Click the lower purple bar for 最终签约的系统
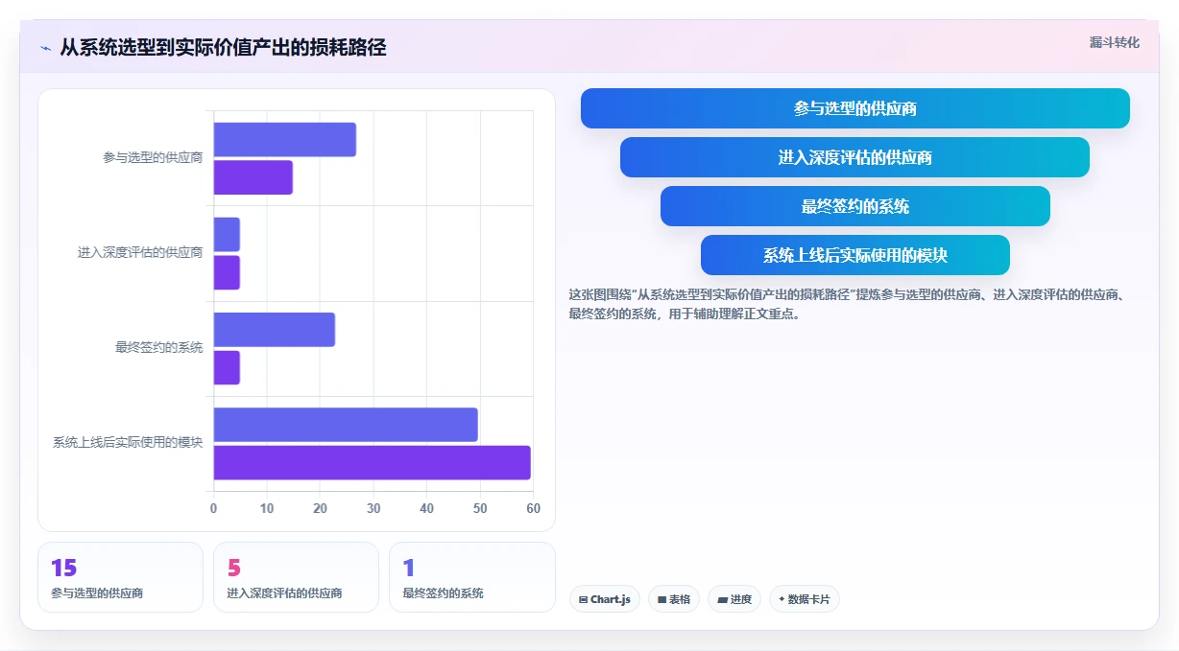The width and height of the screenshot is (1179, 651). [x=227, y=367]
